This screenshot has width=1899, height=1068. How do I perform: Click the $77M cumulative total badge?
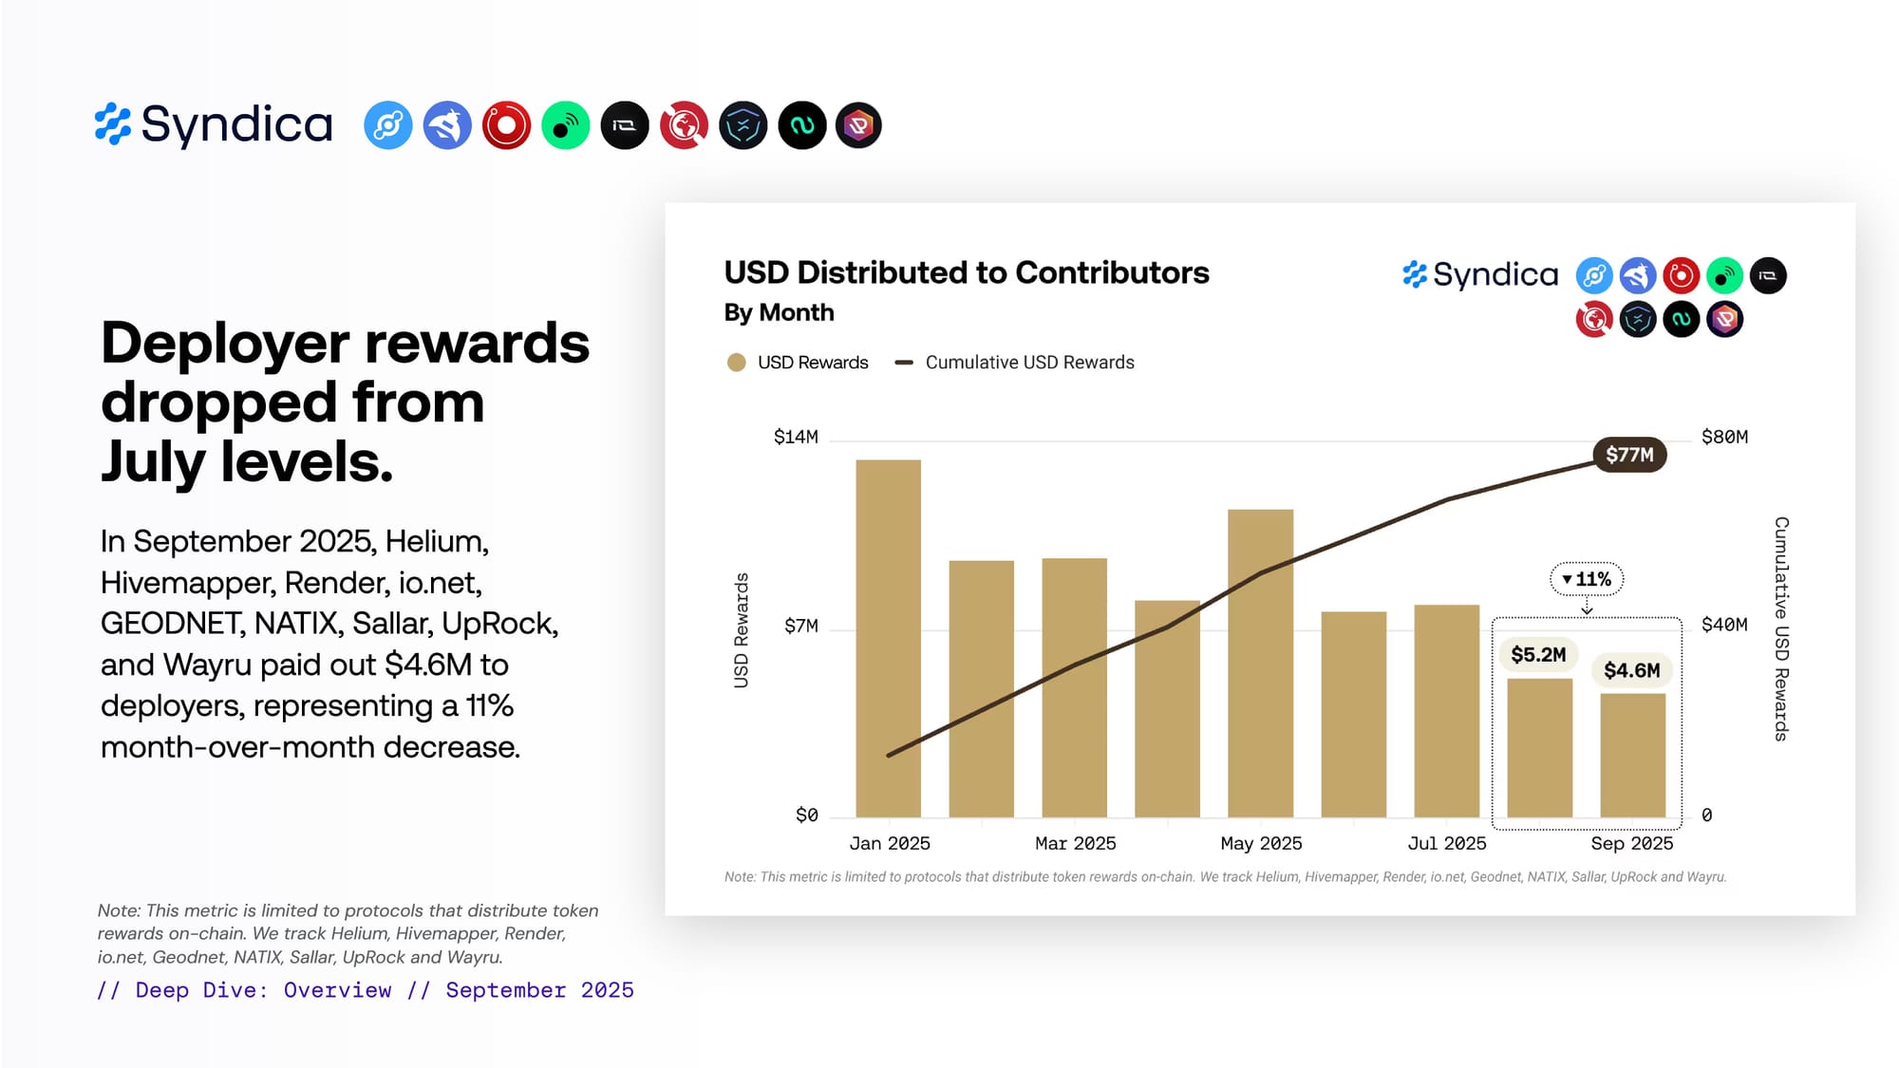(x=1629, y=455)
